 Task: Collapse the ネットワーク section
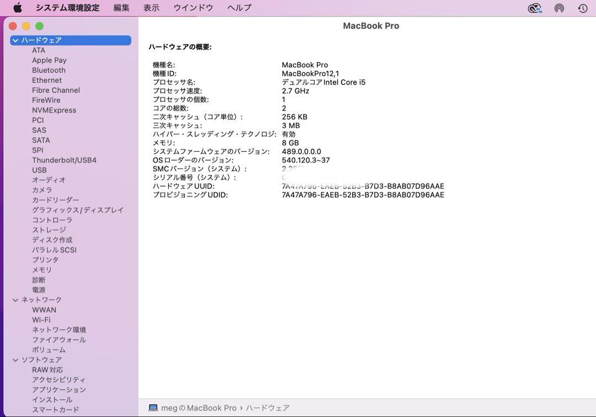point(15,300)
